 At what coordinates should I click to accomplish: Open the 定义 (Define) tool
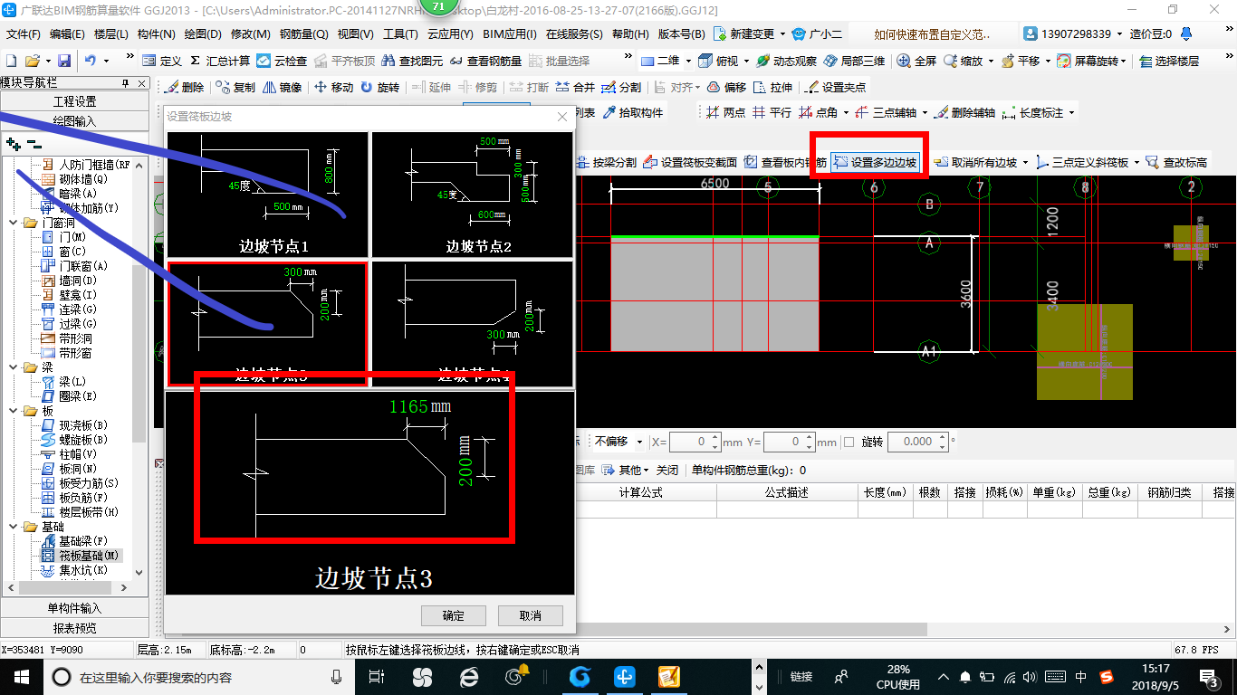click(x=162, y=61)
